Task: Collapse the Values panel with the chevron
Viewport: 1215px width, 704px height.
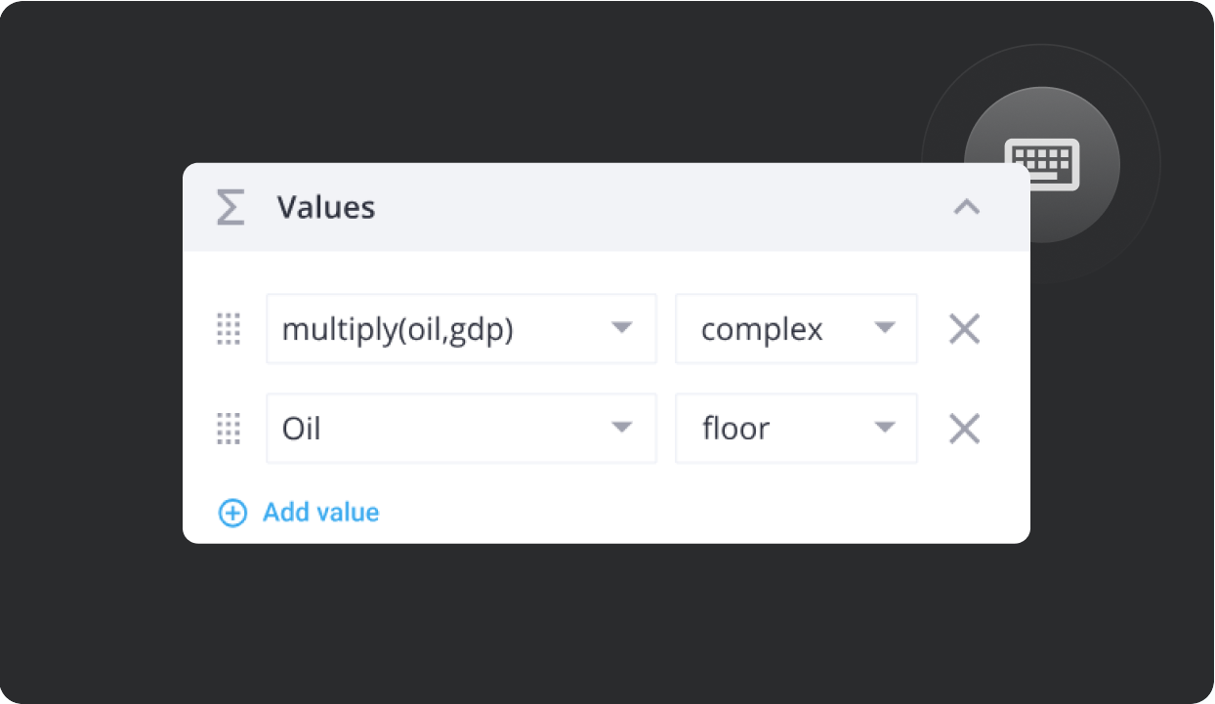Action: [x=966, y=207]
